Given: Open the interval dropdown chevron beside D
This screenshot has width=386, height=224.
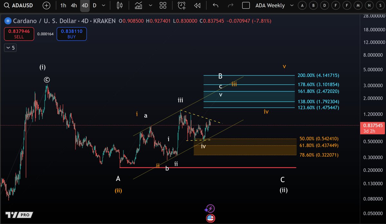Looking at the screenshot, I should (103, 5).
